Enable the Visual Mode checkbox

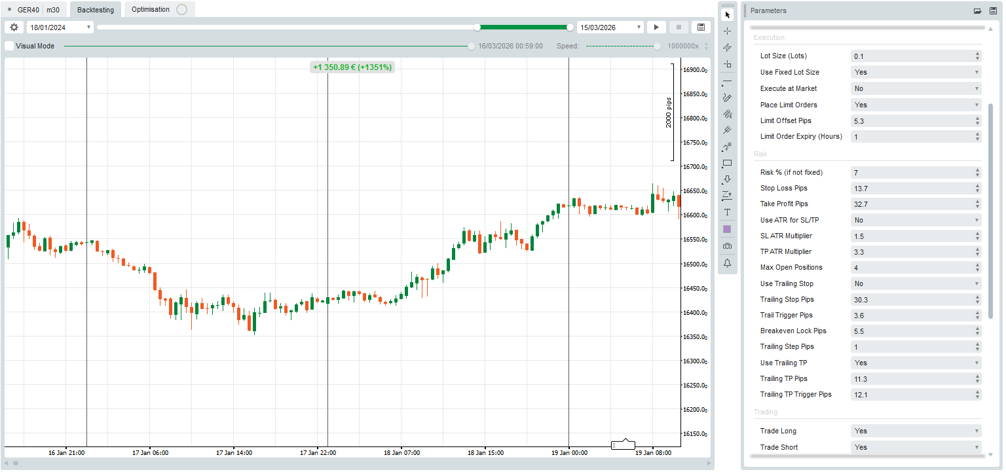[9, 46]
